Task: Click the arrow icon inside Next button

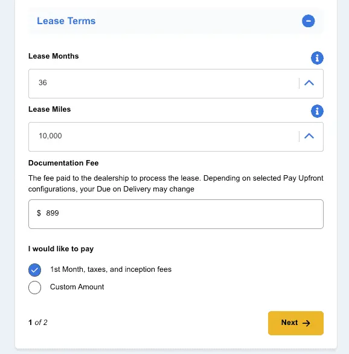Action: 306,323
